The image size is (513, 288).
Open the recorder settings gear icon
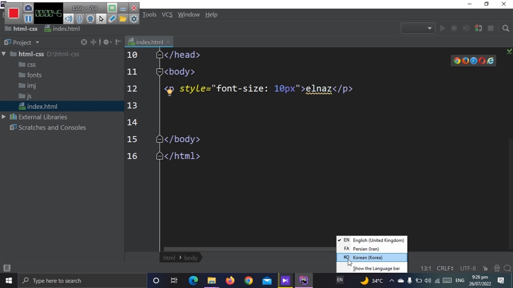coord(134,19)
